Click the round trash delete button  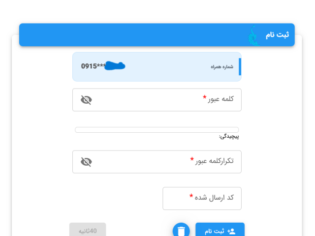point(181,231)
